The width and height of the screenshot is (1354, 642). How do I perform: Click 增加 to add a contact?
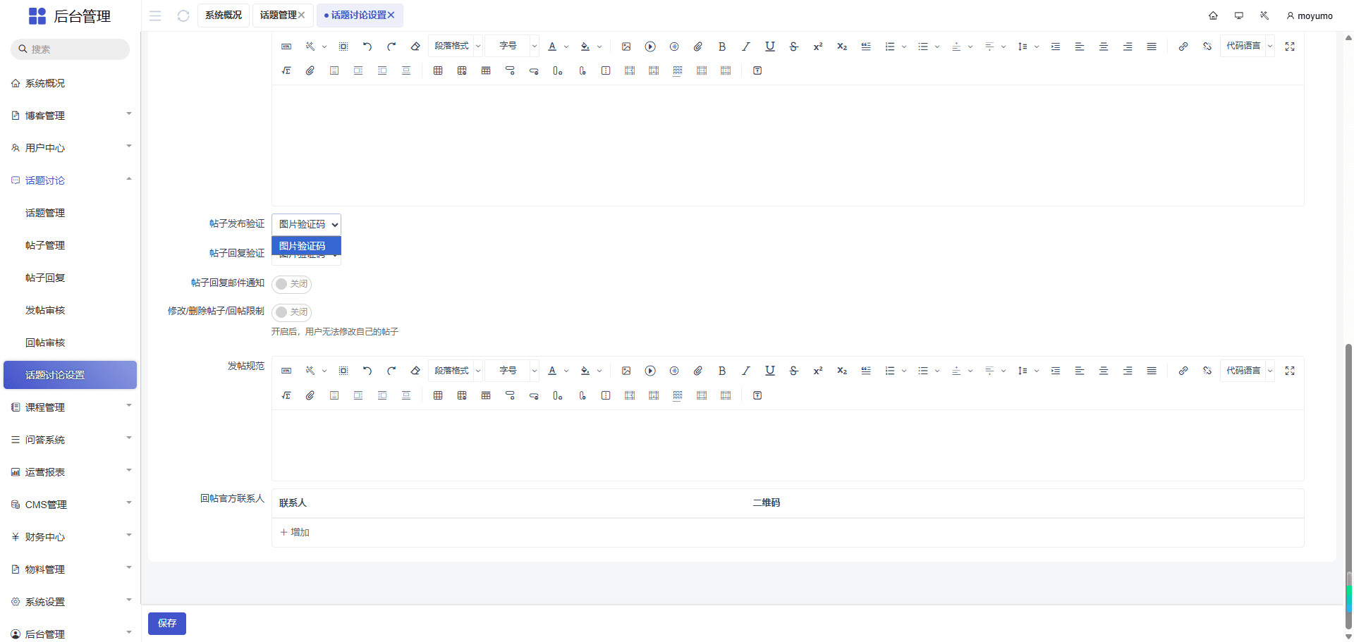pos(295,532)
